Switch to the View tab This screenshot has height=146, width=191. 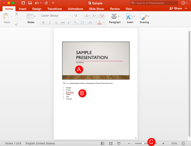tap(129, 9)
